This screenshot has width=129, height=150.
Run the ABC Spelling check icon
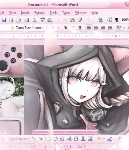(x=43, y=20)
